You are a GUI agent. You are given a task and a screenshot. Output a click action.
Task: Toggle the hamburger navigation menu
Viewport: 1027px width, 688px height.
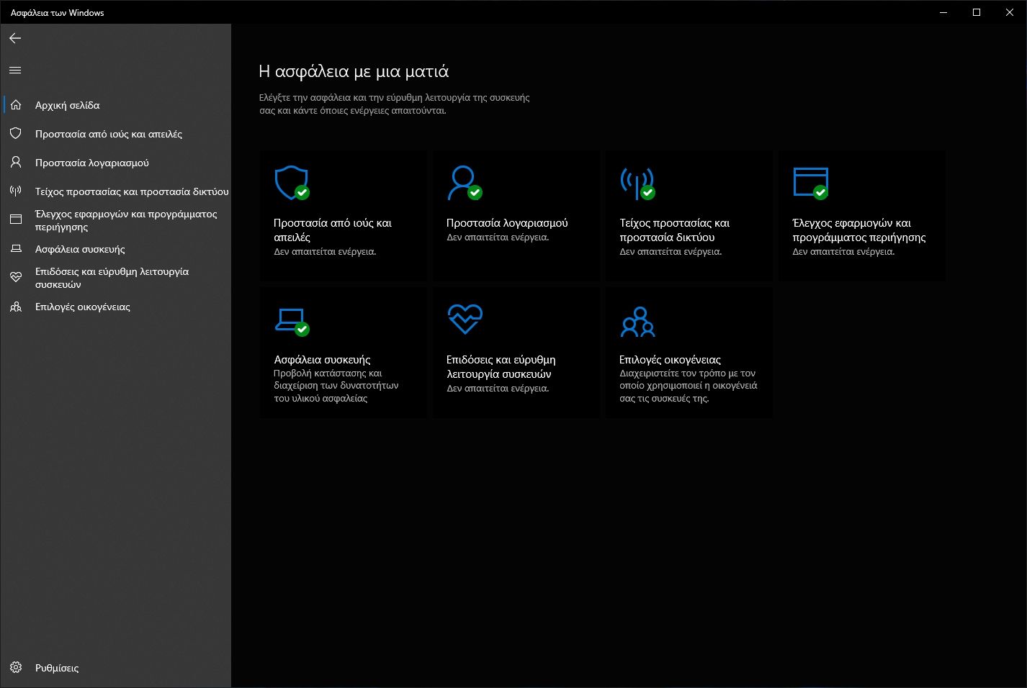point(15,71)
